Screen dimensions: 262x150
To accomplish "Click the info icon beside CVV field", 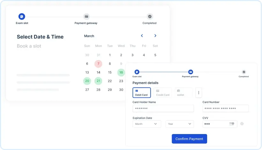I will point(242,124).
